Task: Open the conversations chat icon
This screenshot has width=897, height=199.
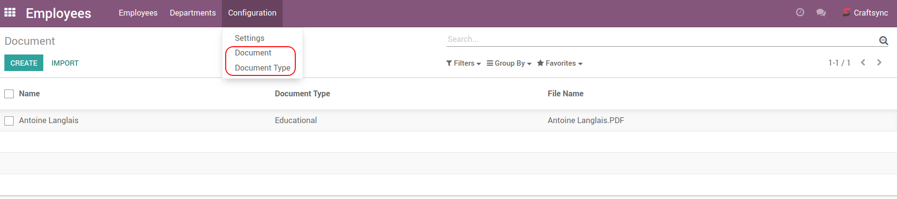Action: [x=821, y=13]
